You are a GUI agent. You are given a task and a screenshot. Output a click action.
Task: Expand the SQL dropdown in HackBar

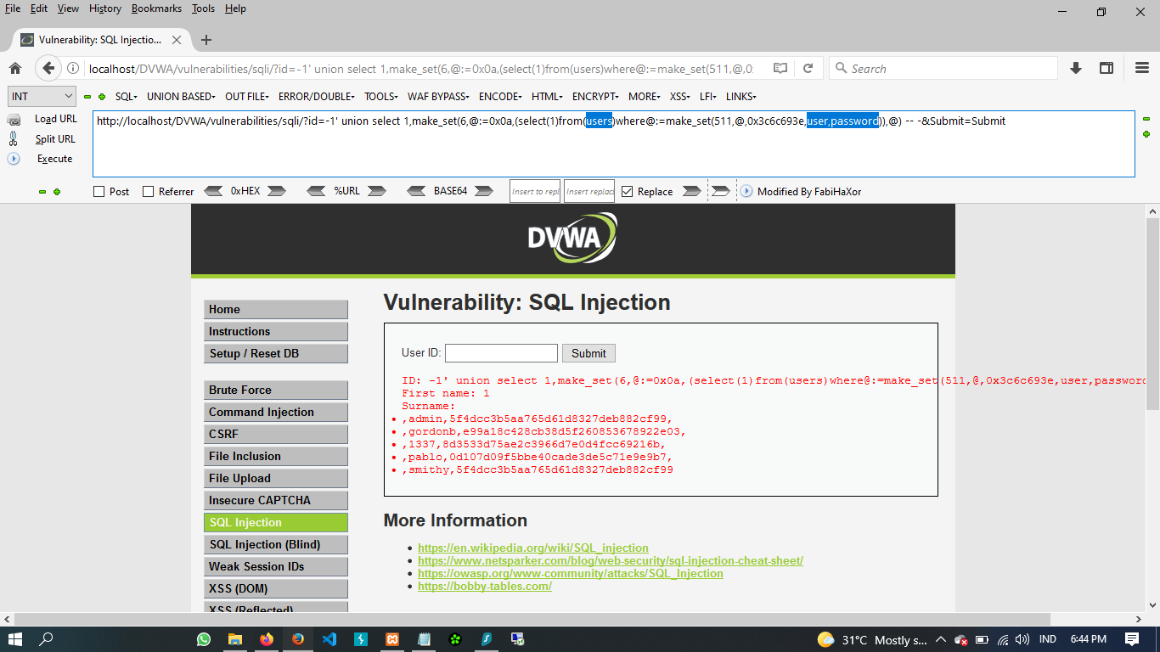[x=127, y=97]
